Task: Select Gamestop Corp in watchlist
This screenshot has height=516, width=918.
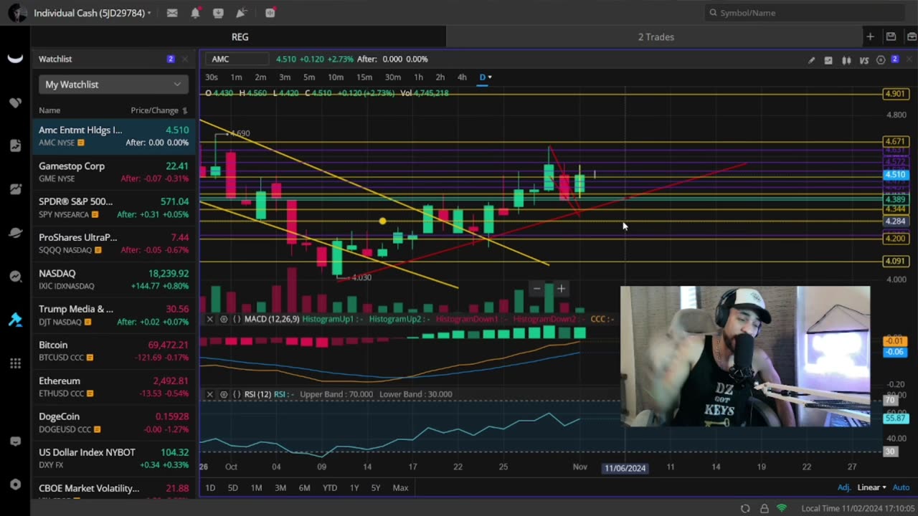Action: tap(113, 172)
